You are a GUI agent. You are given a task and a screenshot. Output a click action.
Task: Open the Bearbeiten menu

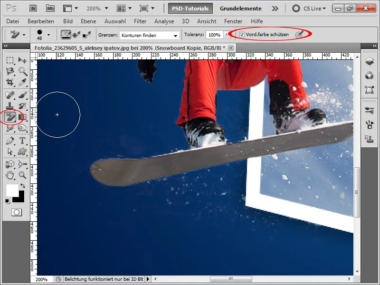[x=41, y=21]
